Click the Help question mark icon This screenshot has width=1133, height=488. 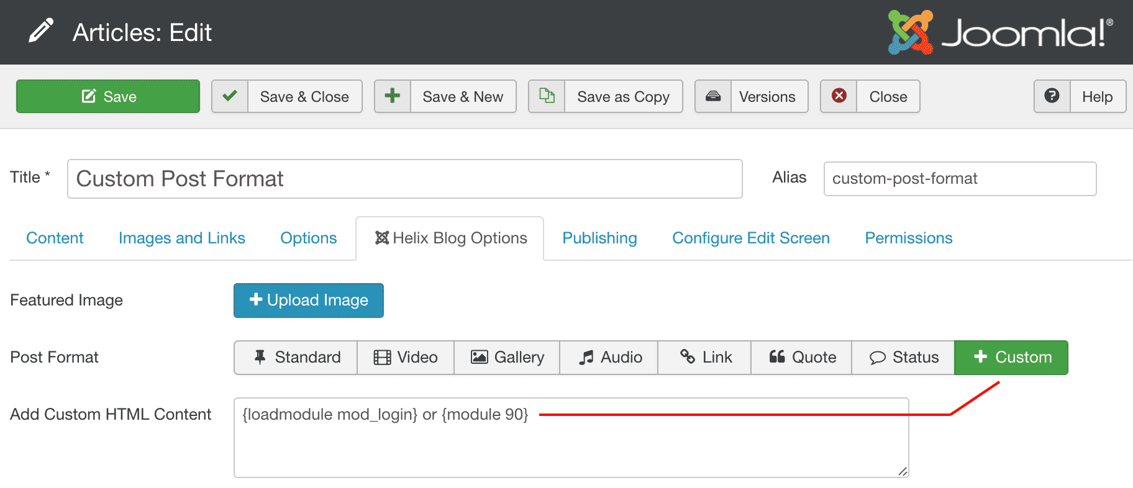pyautogui.click(x=1052, y=96)
